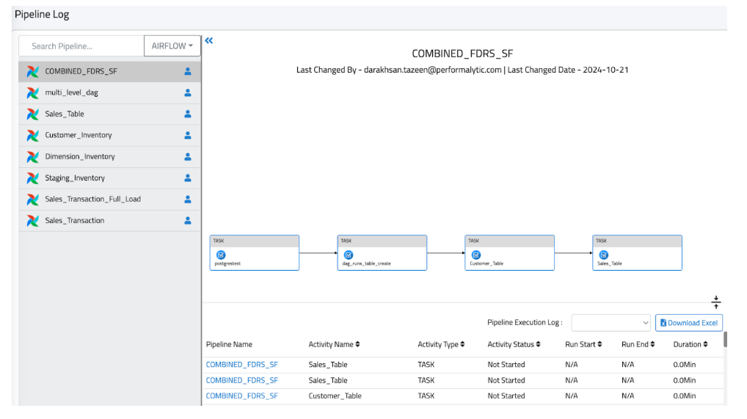Open the AIRFLOW dropdown
This screenshot has width=747, height=419.
[172, 46]
